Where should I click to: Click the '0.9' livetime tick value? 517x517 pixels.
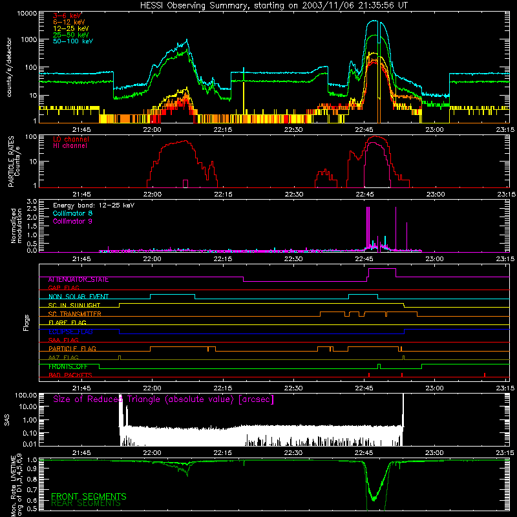[x=32, y=468]
